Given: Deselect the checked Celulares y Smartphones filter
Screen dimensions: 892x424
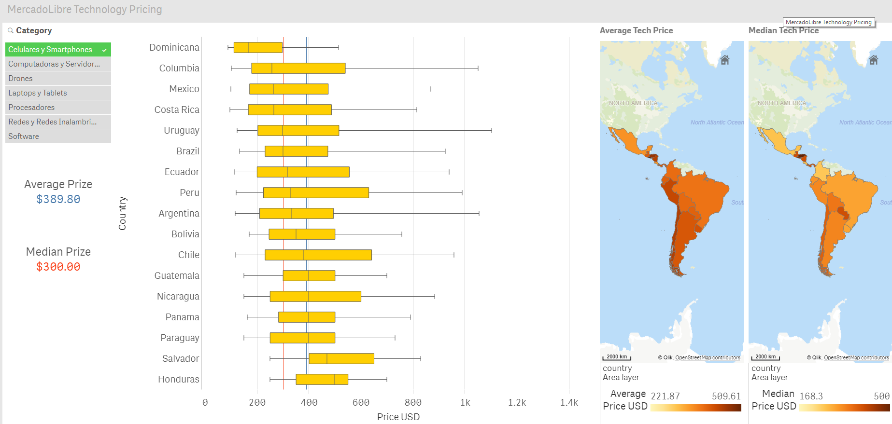Looking at the screenshot, I should point(58,50).
